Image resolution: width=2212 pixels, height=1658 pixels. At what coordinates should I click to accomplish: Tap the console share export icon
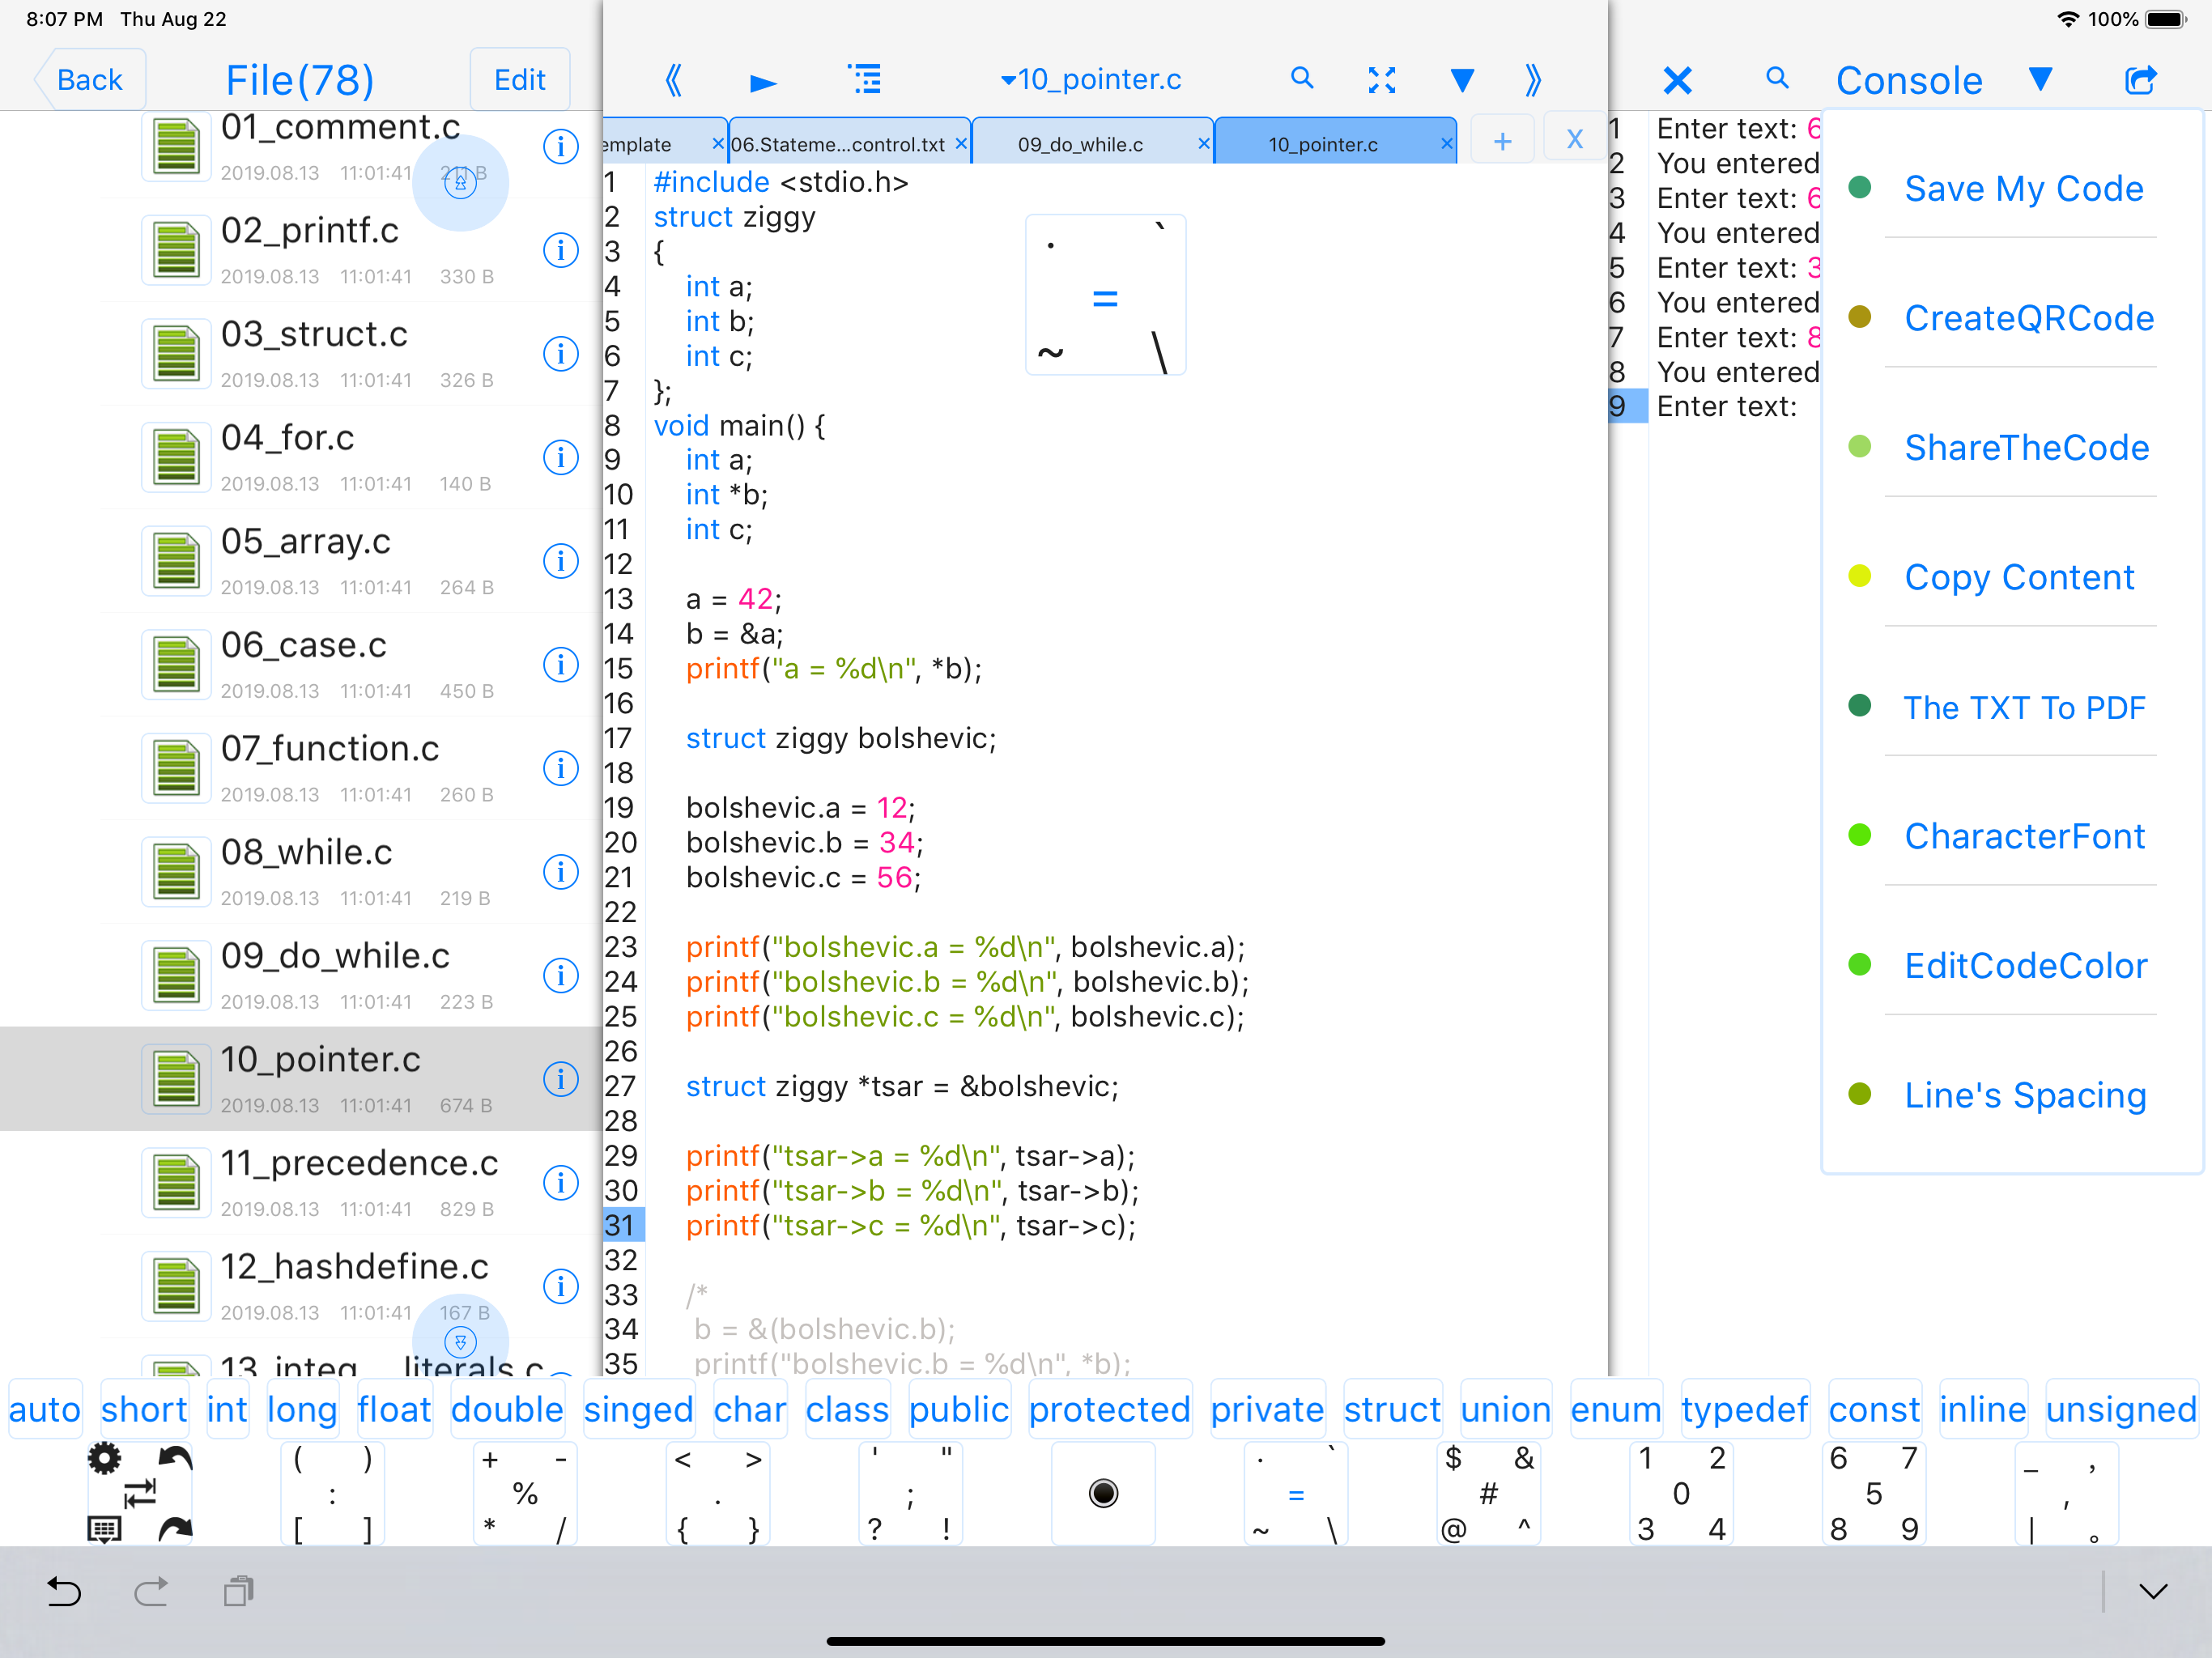pyautogui.click(x=2140, y=80)
